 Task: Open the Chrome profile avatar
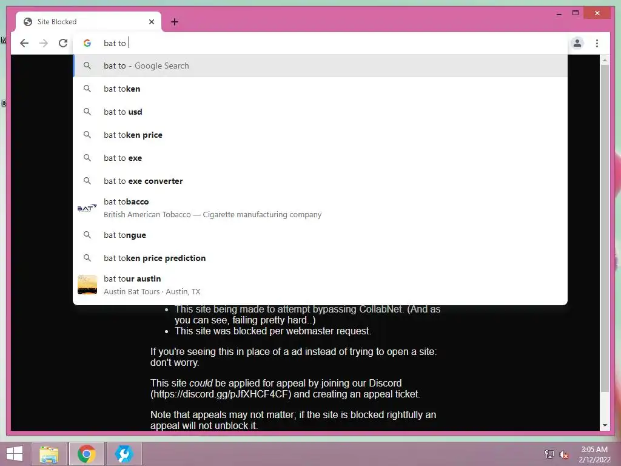click(577, 43)
